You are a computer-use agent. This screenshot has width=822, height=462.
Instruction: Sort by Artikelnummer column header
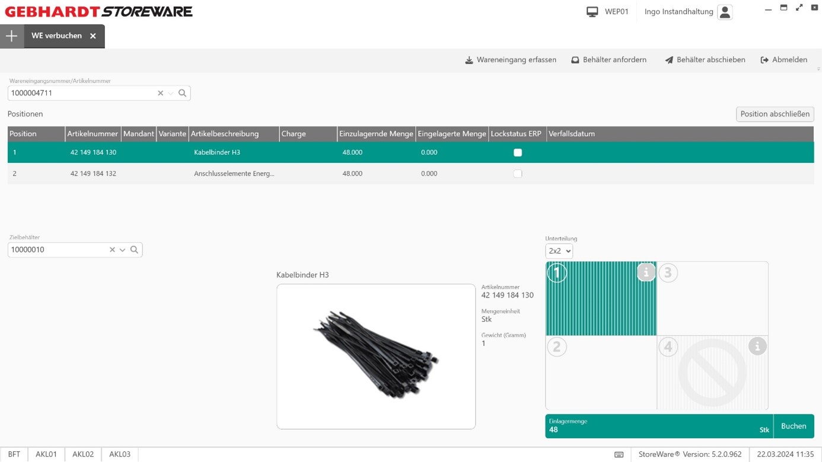coord(93,134)
